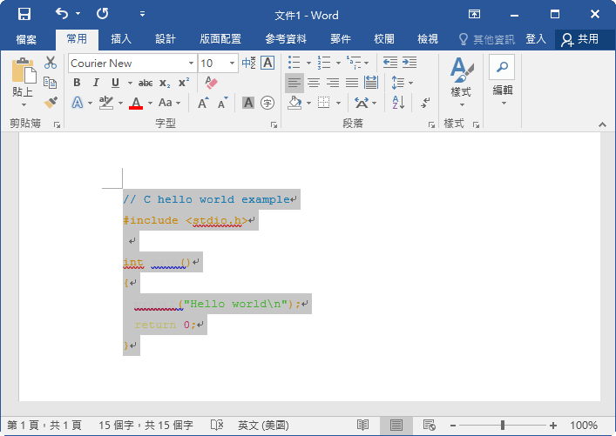Screen dimensions: 616x436
Task: Click the Clear Formatting eraser icon
Action: [x=210, y=83]
